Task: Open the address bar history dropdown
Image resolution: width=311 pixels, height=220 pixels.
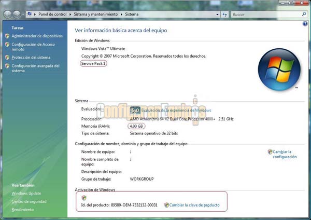Action: (217, 15)
